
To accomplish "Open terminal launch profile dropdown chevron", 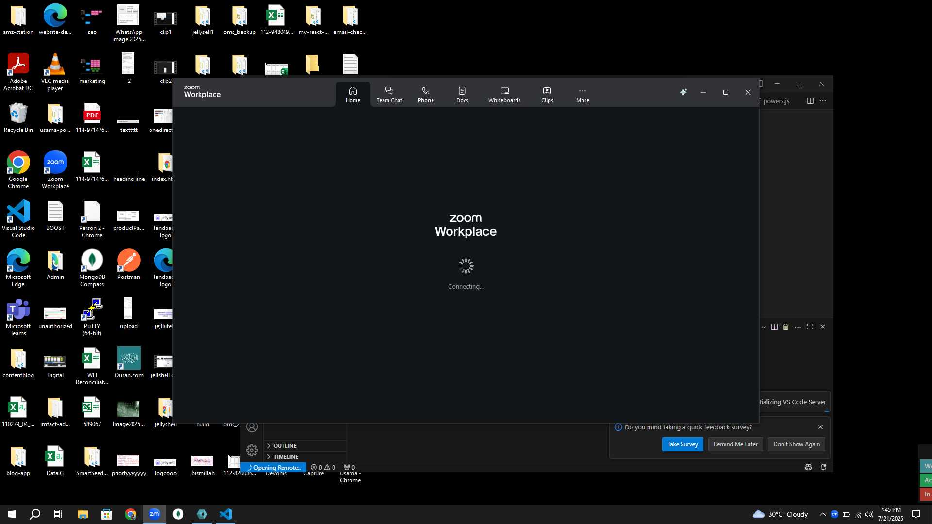I will click(x=764, y=327).
